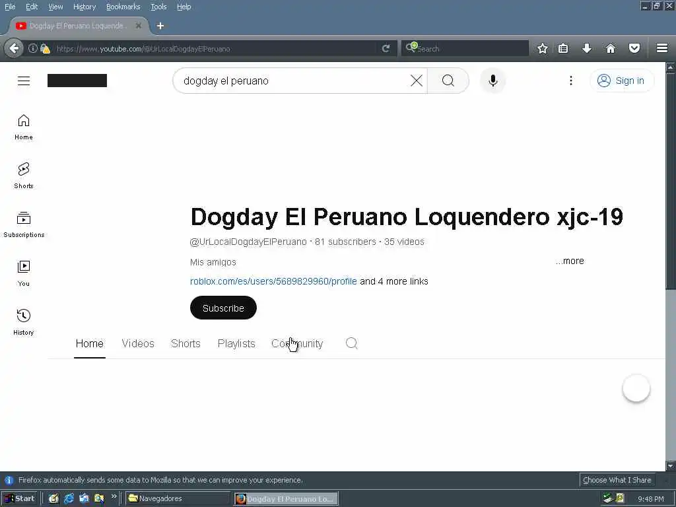Open Bookmarks menu
This screenshot has height=507, width=676.
[x=123, y=7]
